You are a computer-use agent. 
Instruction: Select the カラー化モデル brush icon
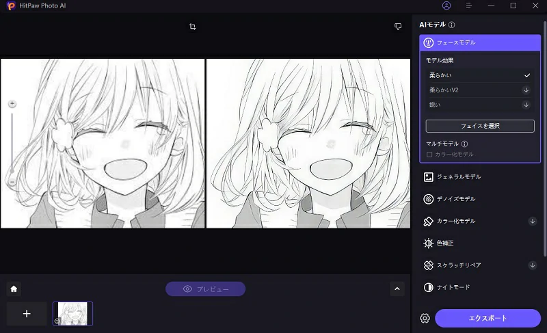pyautogui.click(x=429, y=221)
